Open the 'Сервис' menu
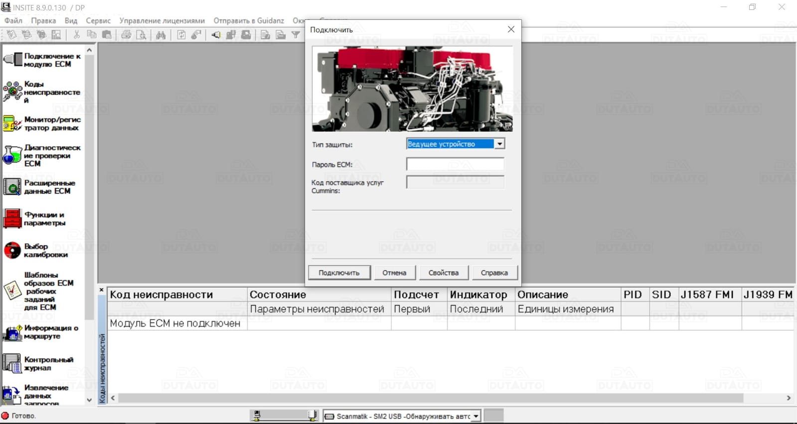Screen dimensions: 797x424 pyautogui.click(x=98, y=20)
